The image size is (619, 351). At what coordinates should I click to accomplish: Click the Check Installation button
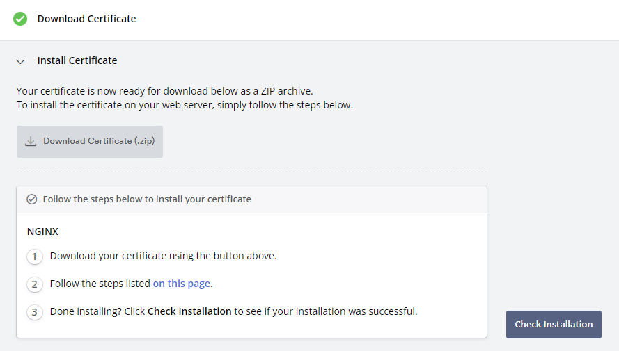(x=554, y=325)
